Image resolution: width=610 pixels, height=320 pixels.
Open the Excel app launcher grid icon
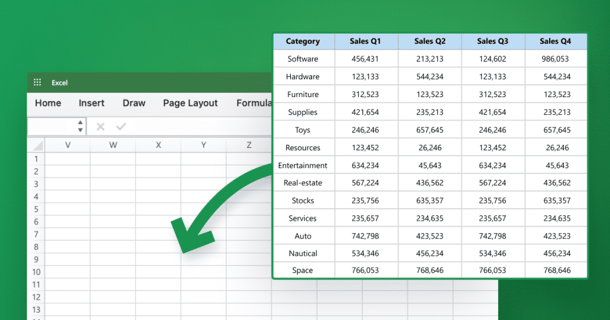tap(37, 82)
